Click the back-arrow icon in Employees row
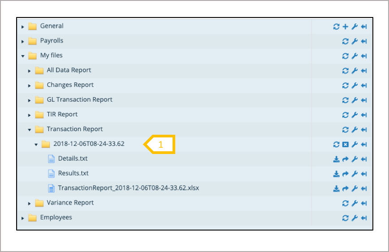 click(x=364, y=218)
